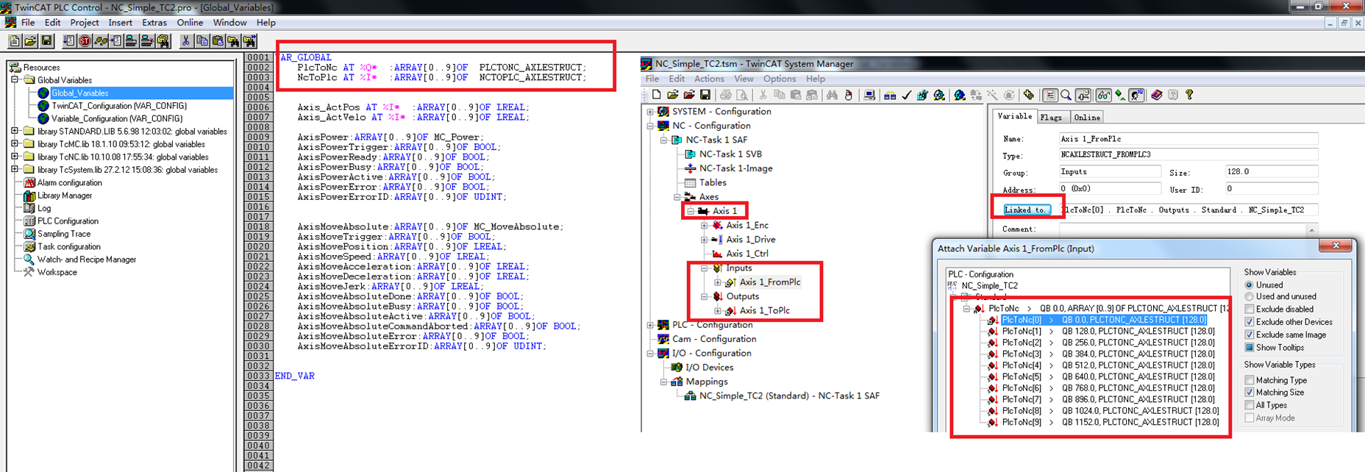The image size is (1365, 472).
Task: Open Project menu in PLC Control
Action: (85, 23)
